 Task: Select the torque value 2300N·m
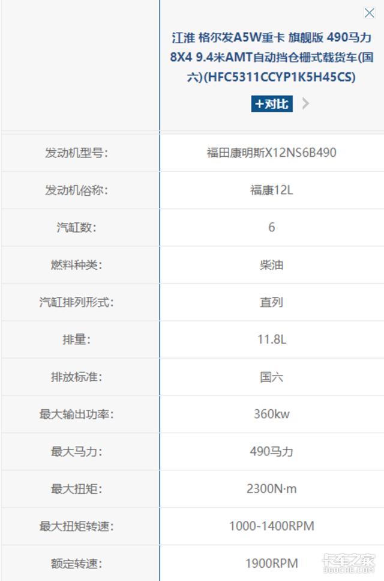(x=272, y=489)
